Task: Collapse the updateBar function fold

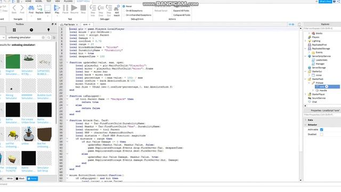Action: tap(67, 62)
